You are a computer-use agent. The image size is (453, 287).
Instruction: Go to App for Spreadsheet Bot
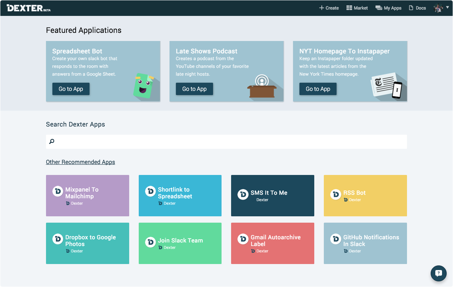(x=71, y=89)
